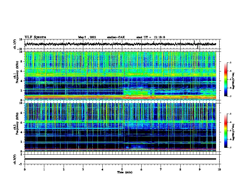Click the "Time (min)" axis label

[x=125, y=172]
